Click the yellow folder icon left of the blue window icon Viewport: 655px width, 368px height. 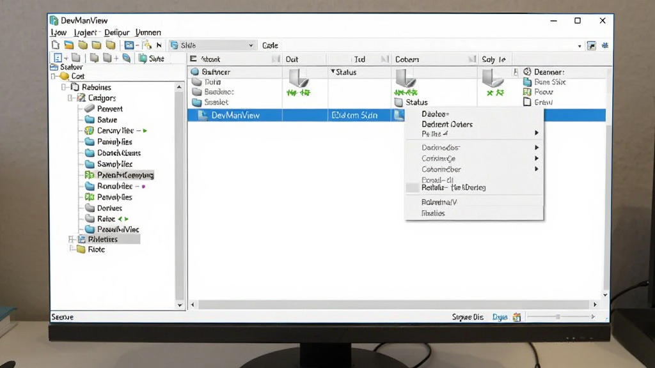(x=111, y=45)
